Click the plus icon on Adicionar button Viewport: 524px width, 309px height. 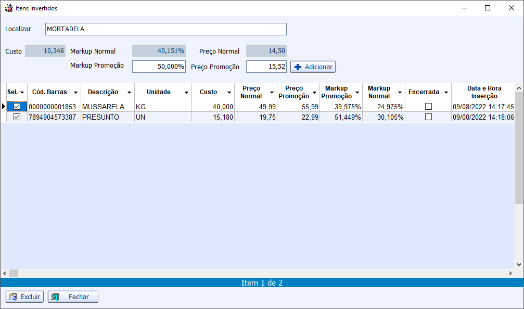pos(298,67)
